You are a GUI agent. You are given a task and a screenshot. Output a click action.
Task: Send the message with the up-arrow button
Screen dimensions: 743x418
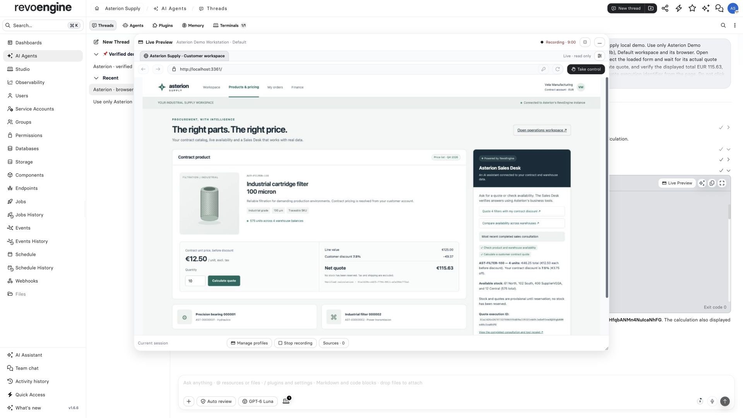[725, 401]
